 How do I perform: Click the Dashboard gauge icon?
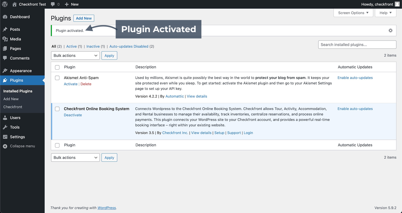point(5,17)
